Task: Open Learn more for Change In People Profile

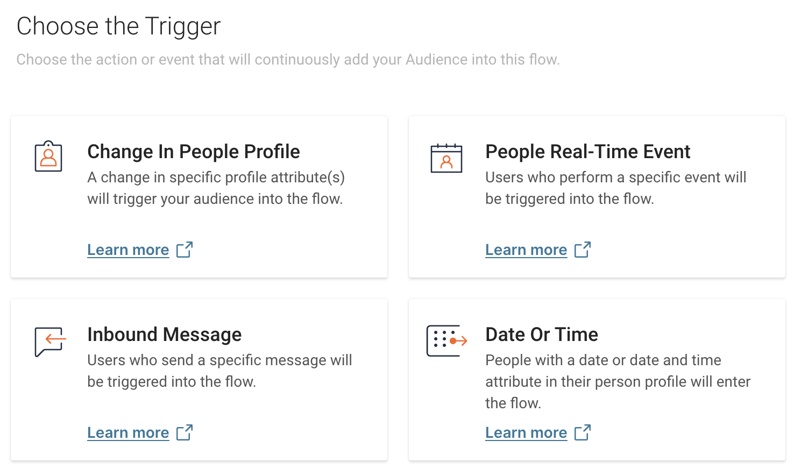Action: pos(128,250)
